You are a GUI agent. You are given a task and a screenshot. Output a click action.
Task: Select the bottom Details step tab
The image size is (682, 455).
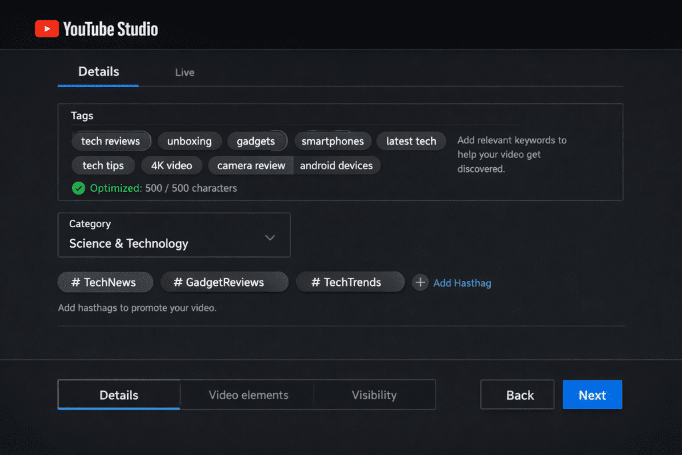click(x=119, y=395)
